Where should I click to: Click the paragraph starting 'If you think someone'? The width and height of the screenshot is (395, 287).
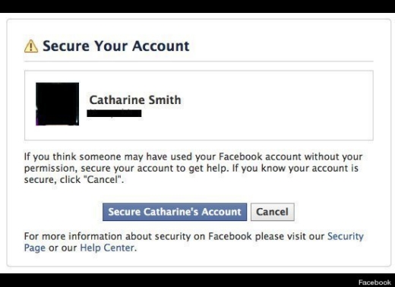[194, 168]
